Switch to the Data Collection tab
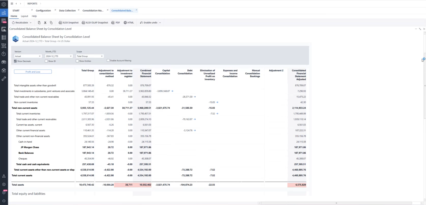 (67, 10)
